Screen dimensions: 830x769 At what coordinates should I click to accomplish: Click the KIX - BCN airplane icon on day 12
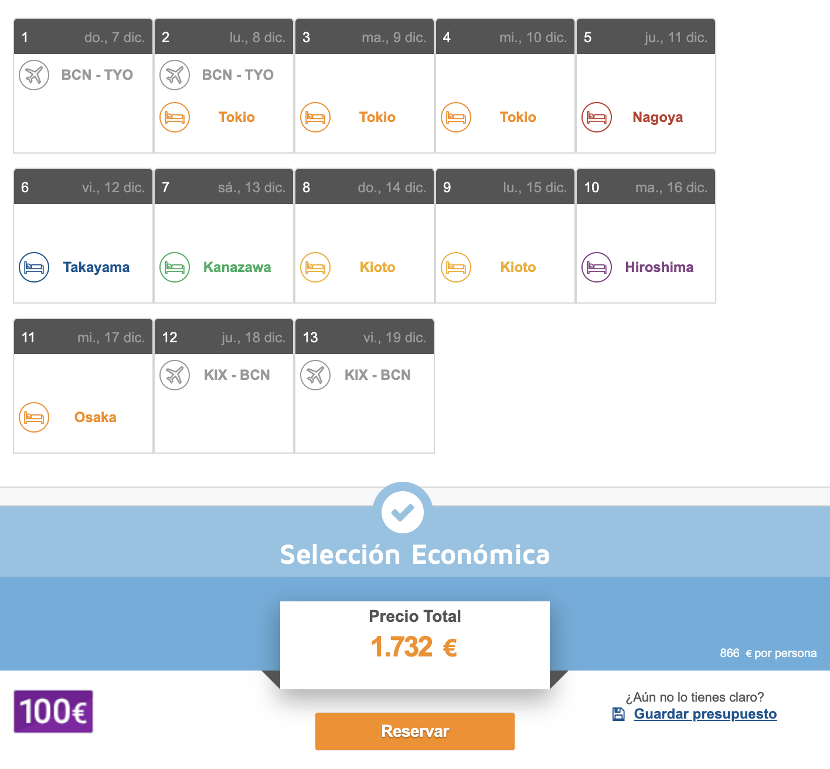pos(175,375)
